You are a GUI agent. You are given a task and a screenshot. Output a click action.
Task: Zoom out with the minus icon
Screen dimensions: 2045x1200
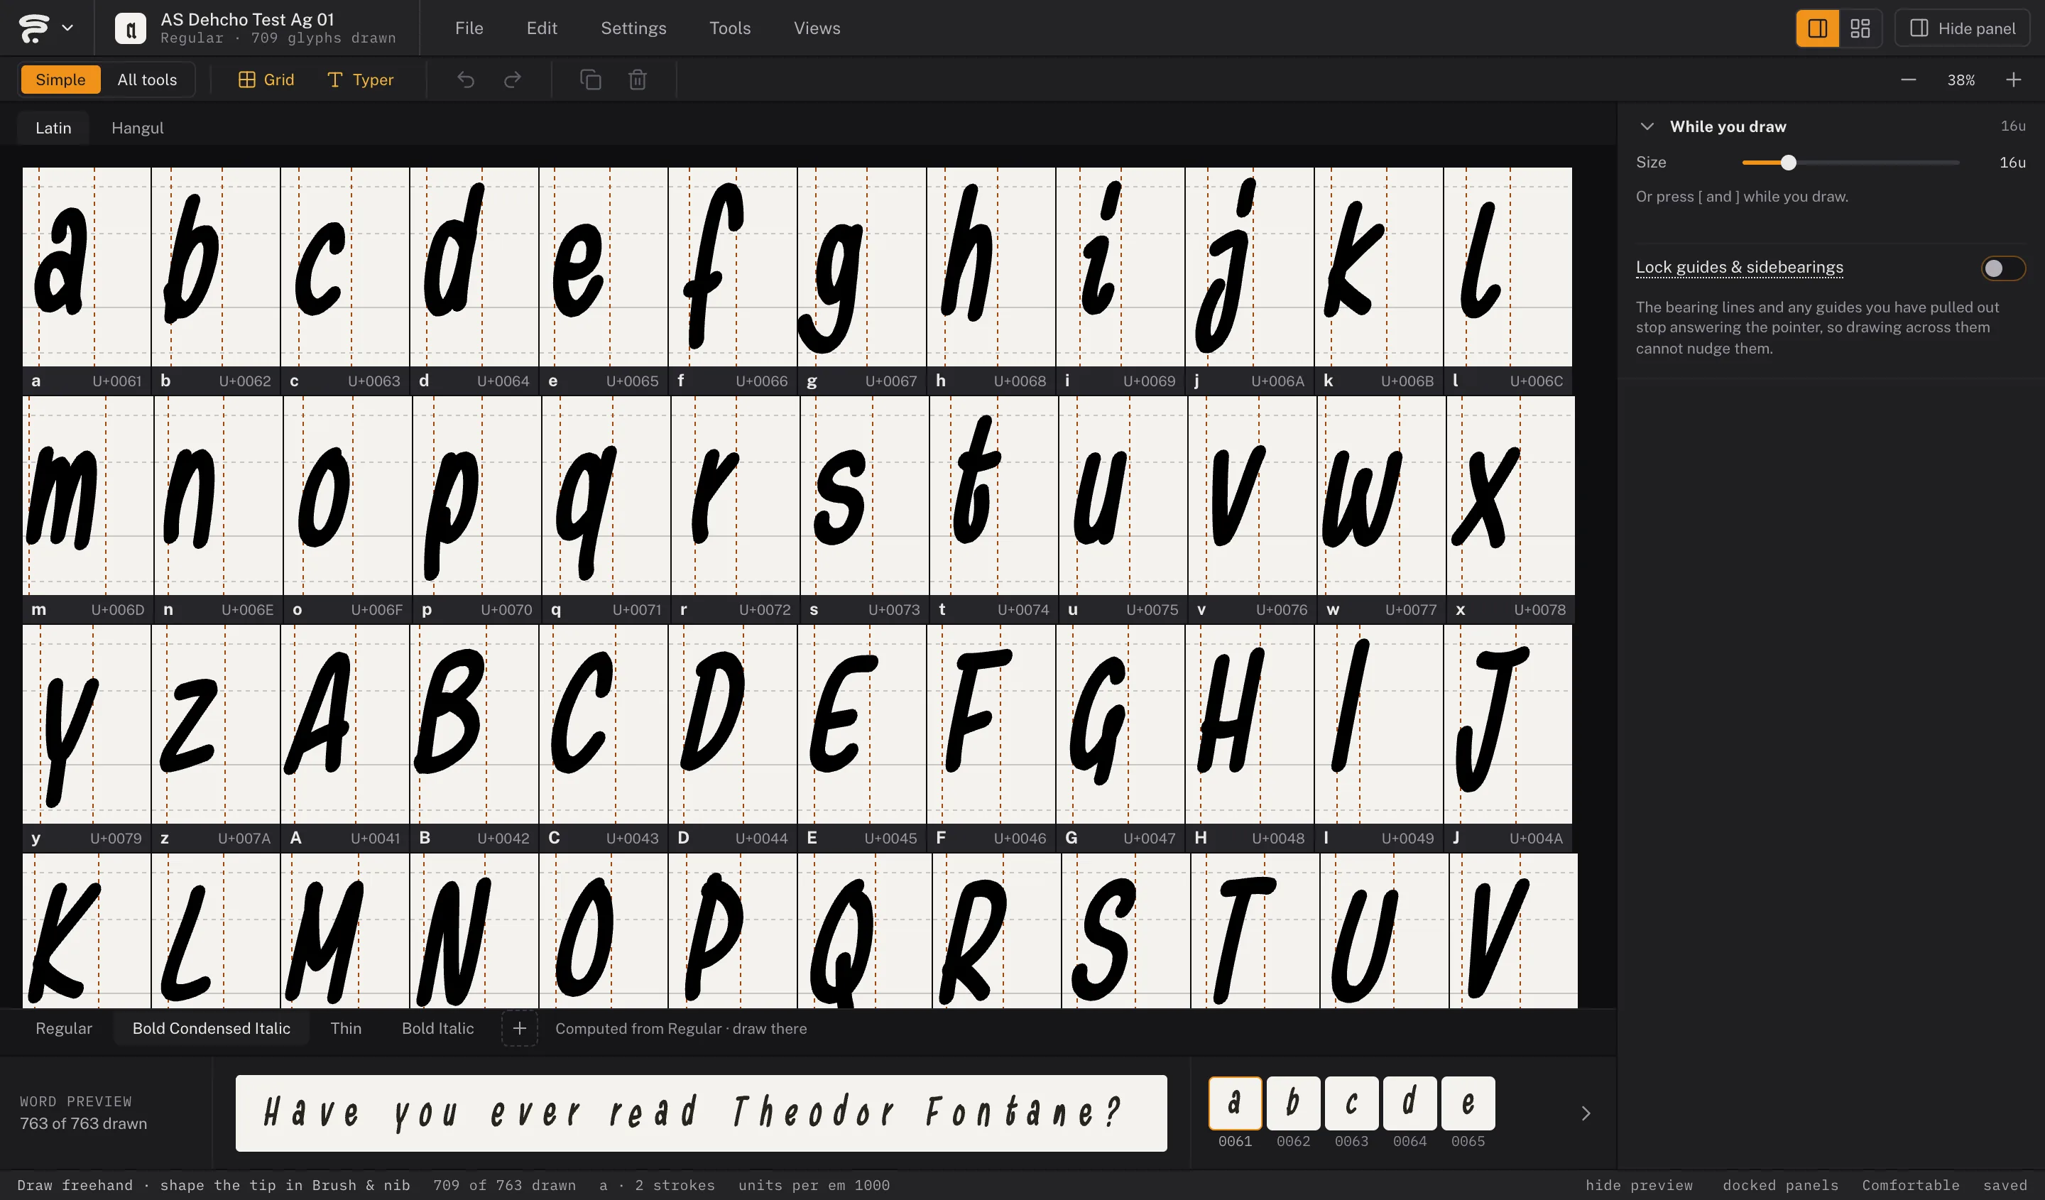point(1909,80)
